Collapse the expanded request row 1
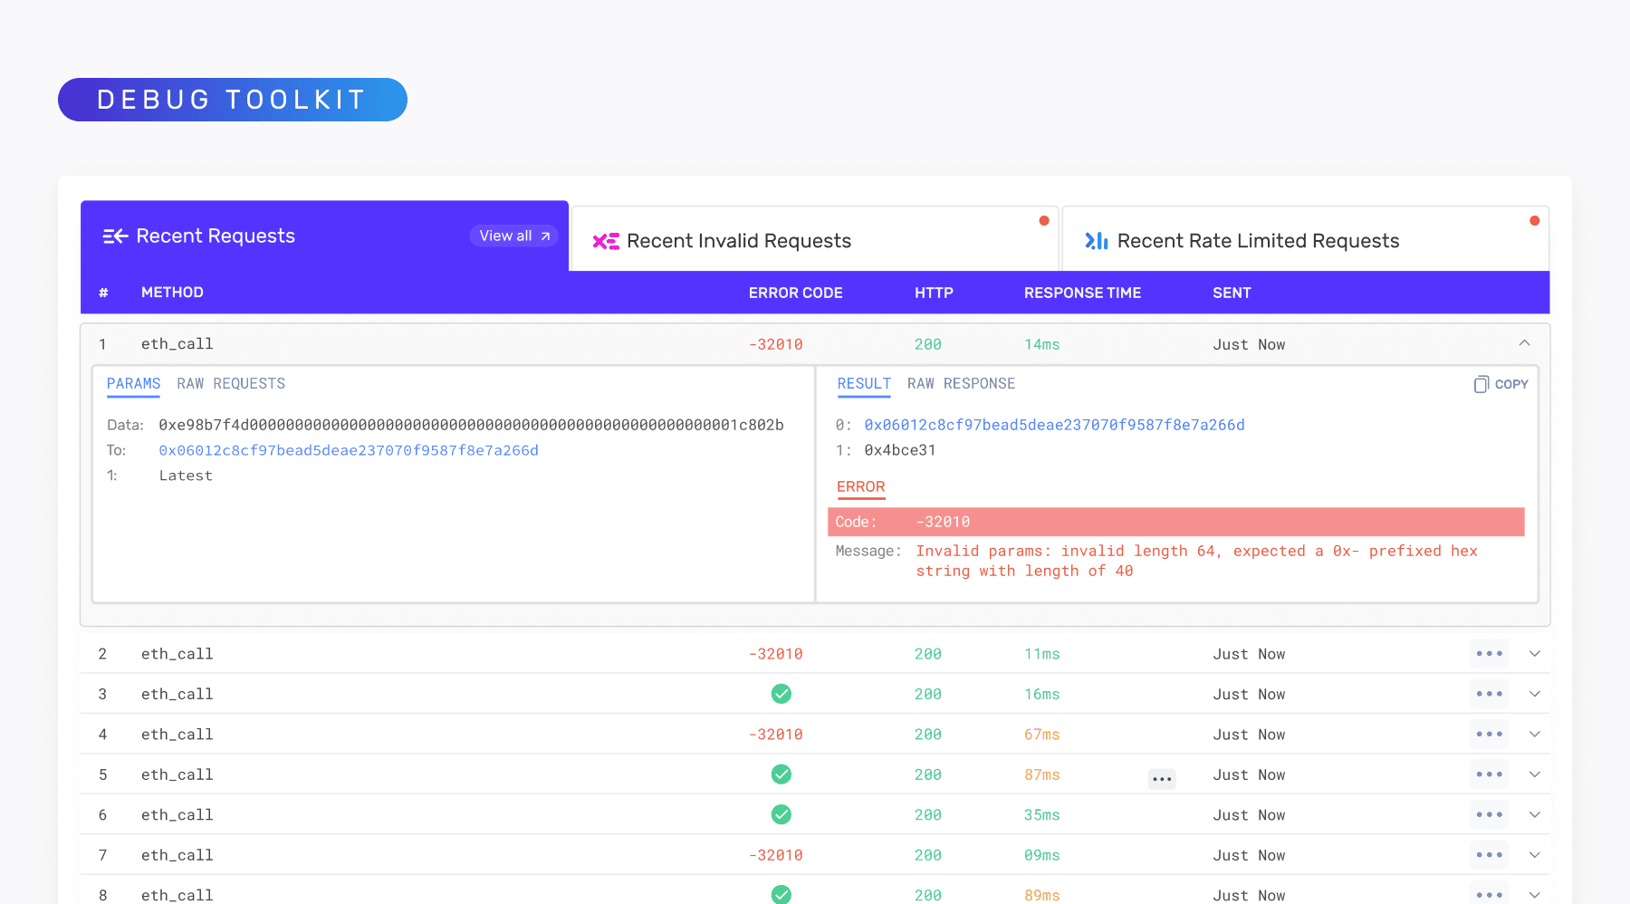Screen dimensions: 1630x904 pyautogui.click(x=1524, y=343)
